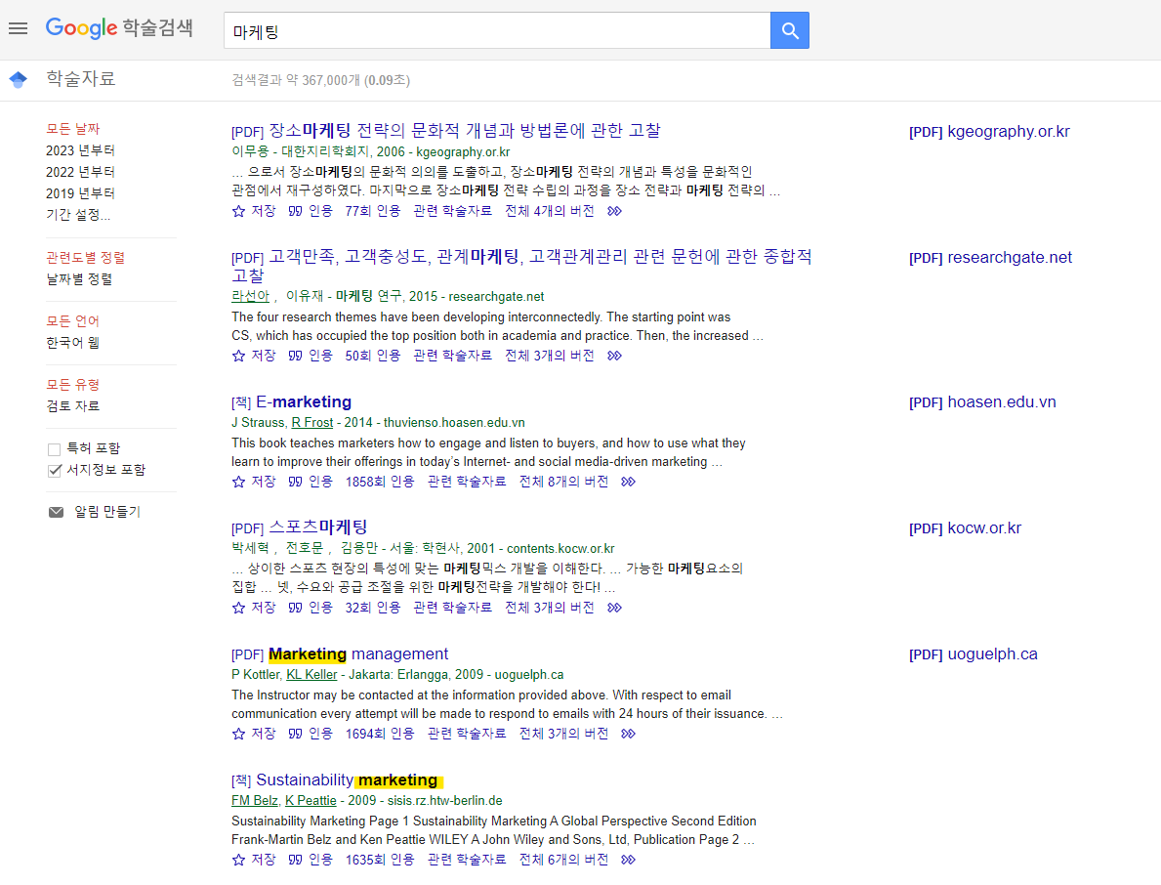Click 77회 인용 citations link
1161x885 pixels.
tap(372, 211)
